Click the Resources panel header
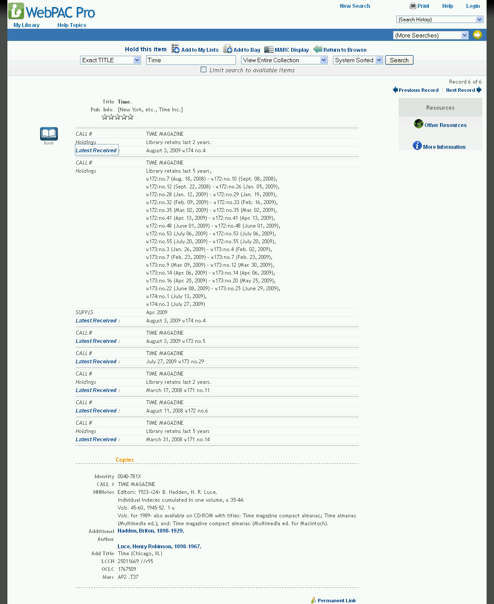 click(x=440, y=107)
